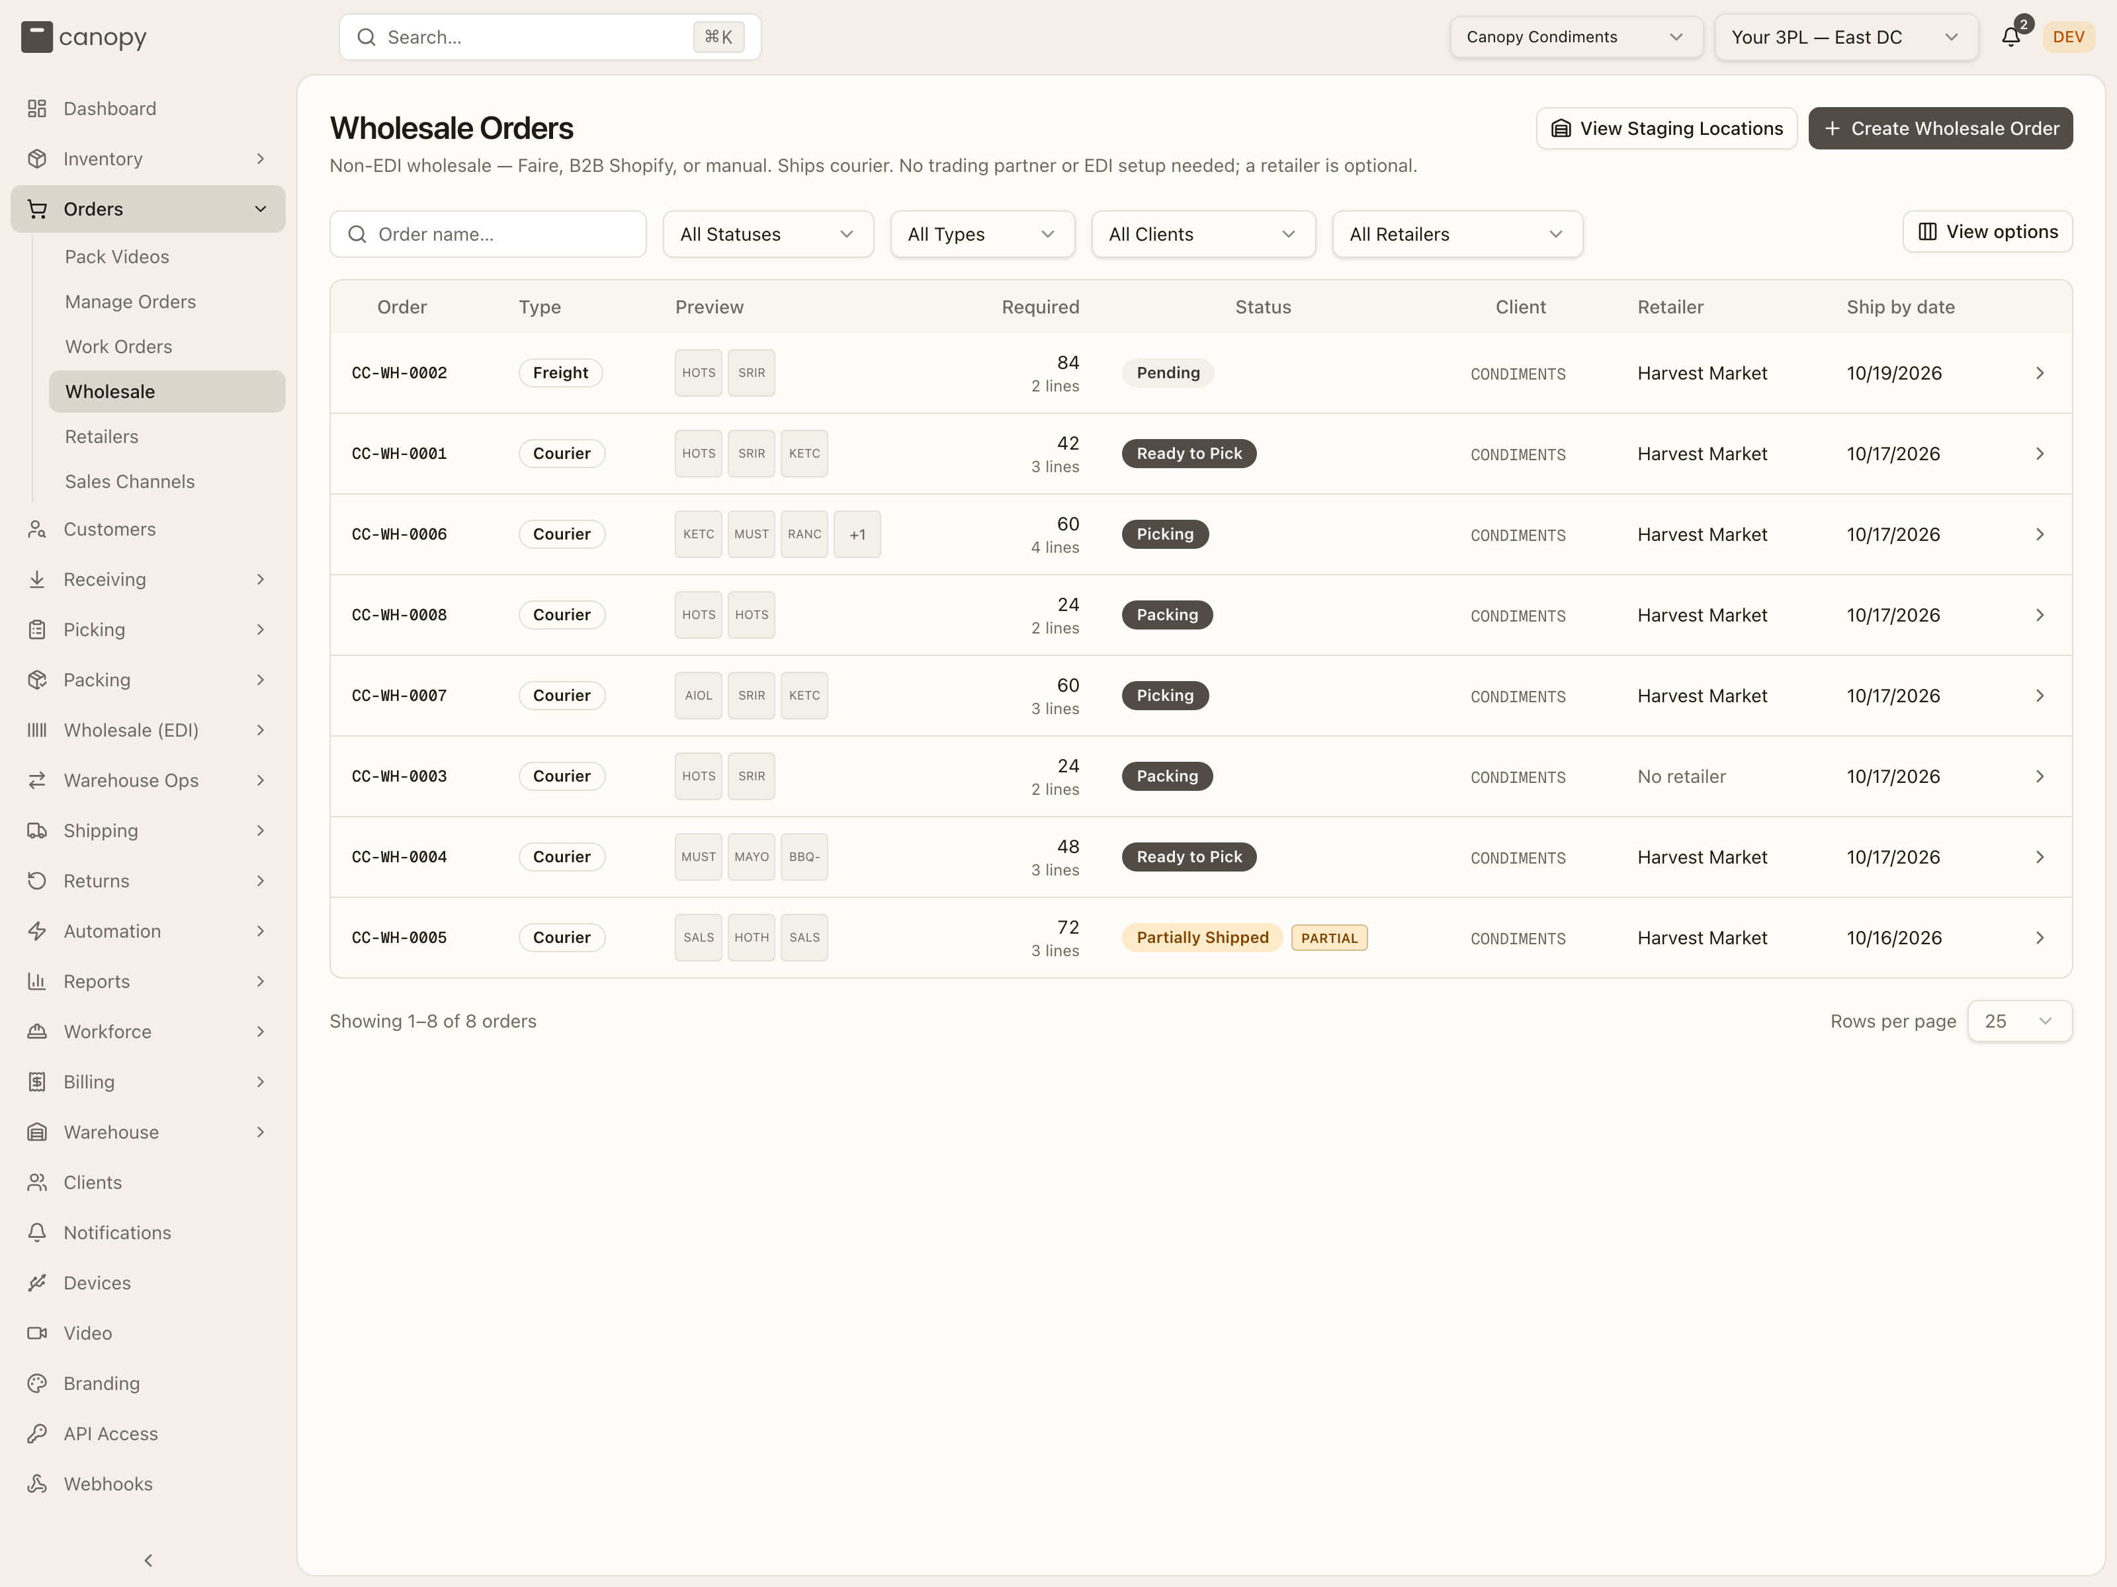Click Create Wholesale Order button
Viewport: 2117px width, 1587px height.
[x=1940, y=128]
